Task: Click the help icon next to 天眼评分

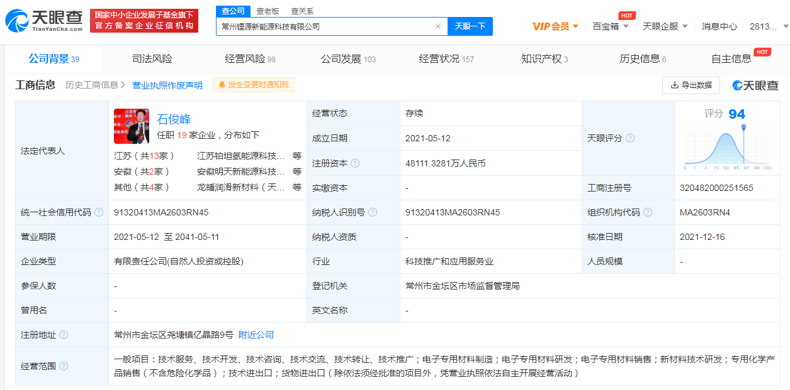Action: 630,138
